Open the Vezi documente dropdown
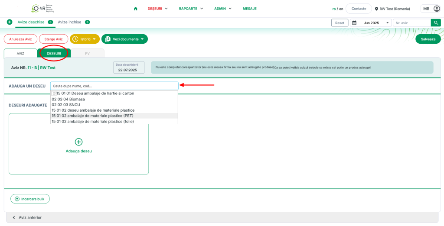444x226 pixels. click(124, 39)
